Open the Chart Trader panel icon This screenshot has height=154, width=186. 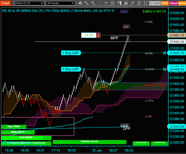coord(119,3)
